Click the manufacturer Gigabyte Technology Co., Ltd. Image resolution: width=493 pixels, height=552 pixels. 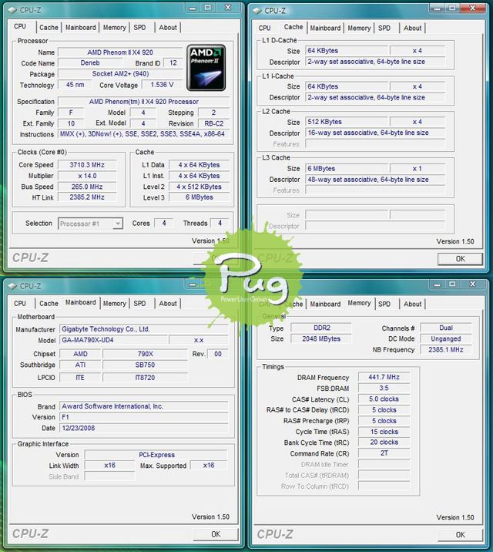coord(143,329)
